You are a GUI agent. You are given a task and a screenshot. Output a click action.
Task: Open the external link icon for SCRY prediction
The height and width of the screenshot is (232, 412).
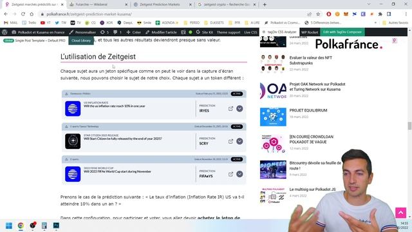pyautogui.click(x=230, y=141)
